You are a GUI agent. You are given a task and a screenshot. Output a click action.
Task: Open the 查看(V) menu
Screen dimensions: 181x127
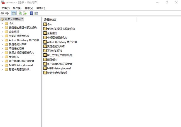pos(29,8)
